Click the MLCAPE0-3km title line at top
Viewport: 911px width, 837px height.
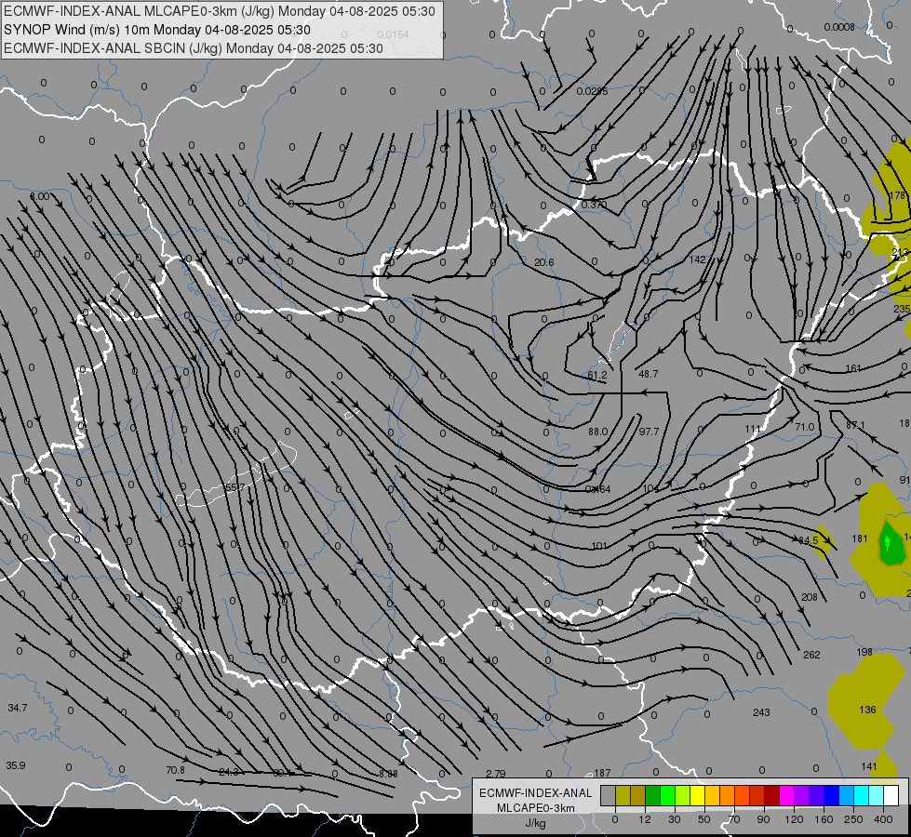(219, 11)
